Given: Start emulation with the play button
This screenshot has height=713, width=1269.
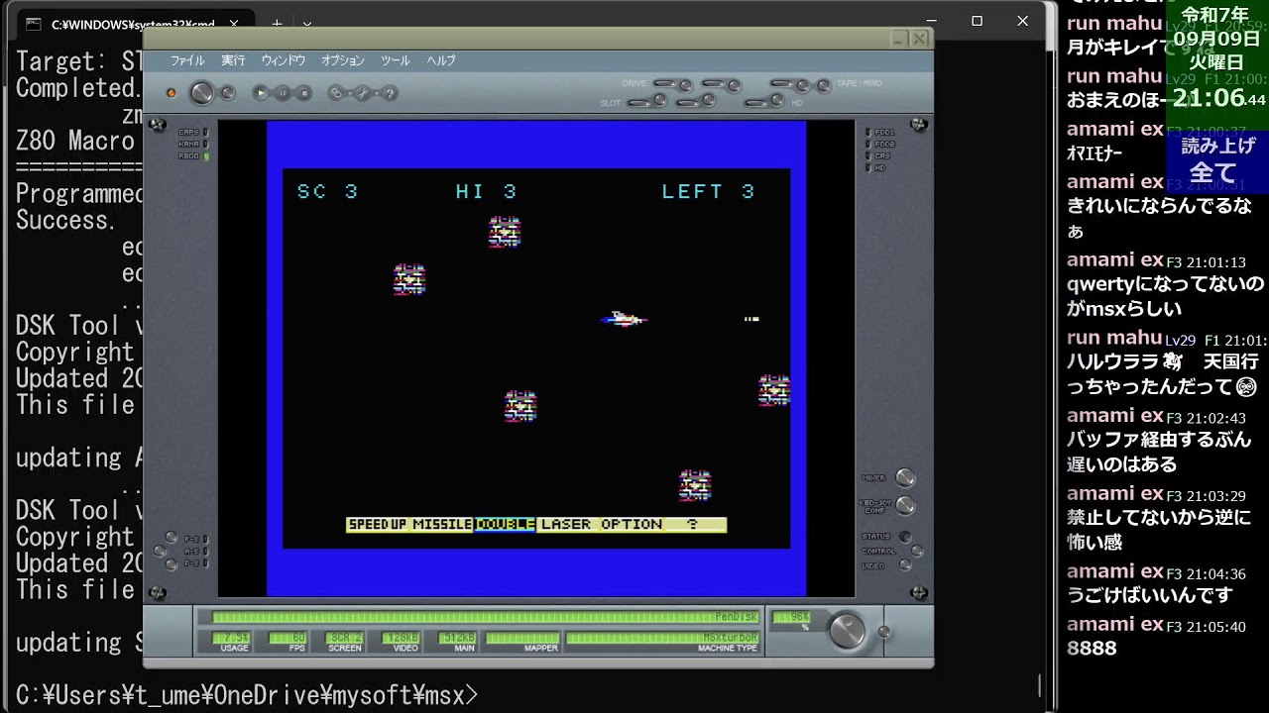Looking at the screenshot, I should 261,93.
